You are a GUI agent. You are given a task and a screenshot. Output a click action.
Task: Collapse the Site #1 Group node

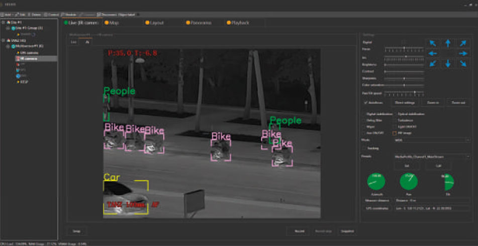[8, 28]
